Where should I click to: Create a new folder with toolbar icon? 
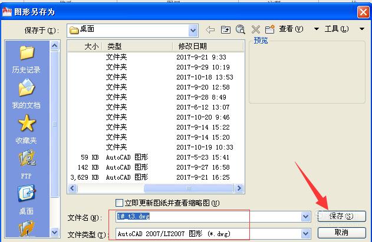coord(270,29)
